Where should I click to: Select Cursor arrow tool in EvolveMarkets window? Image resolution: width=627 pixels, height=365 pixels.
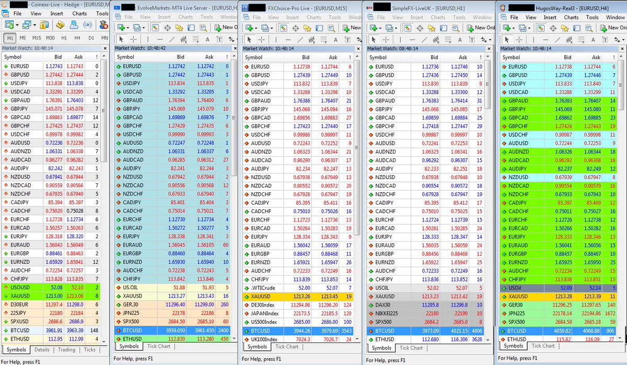point(121,39)
